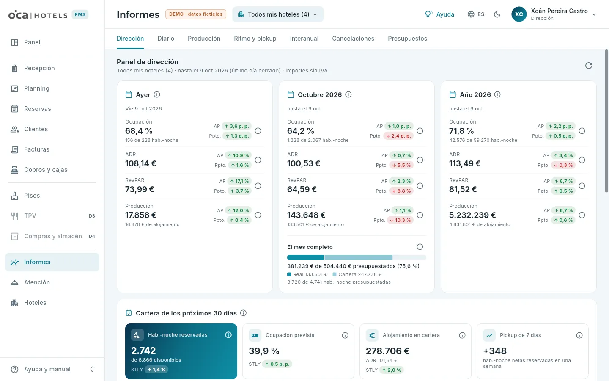Show info for Octubre Ocupación 64,2 %
Image resolution: width=609 pixels, height=381 pixels.
click(x=420, y=131)
